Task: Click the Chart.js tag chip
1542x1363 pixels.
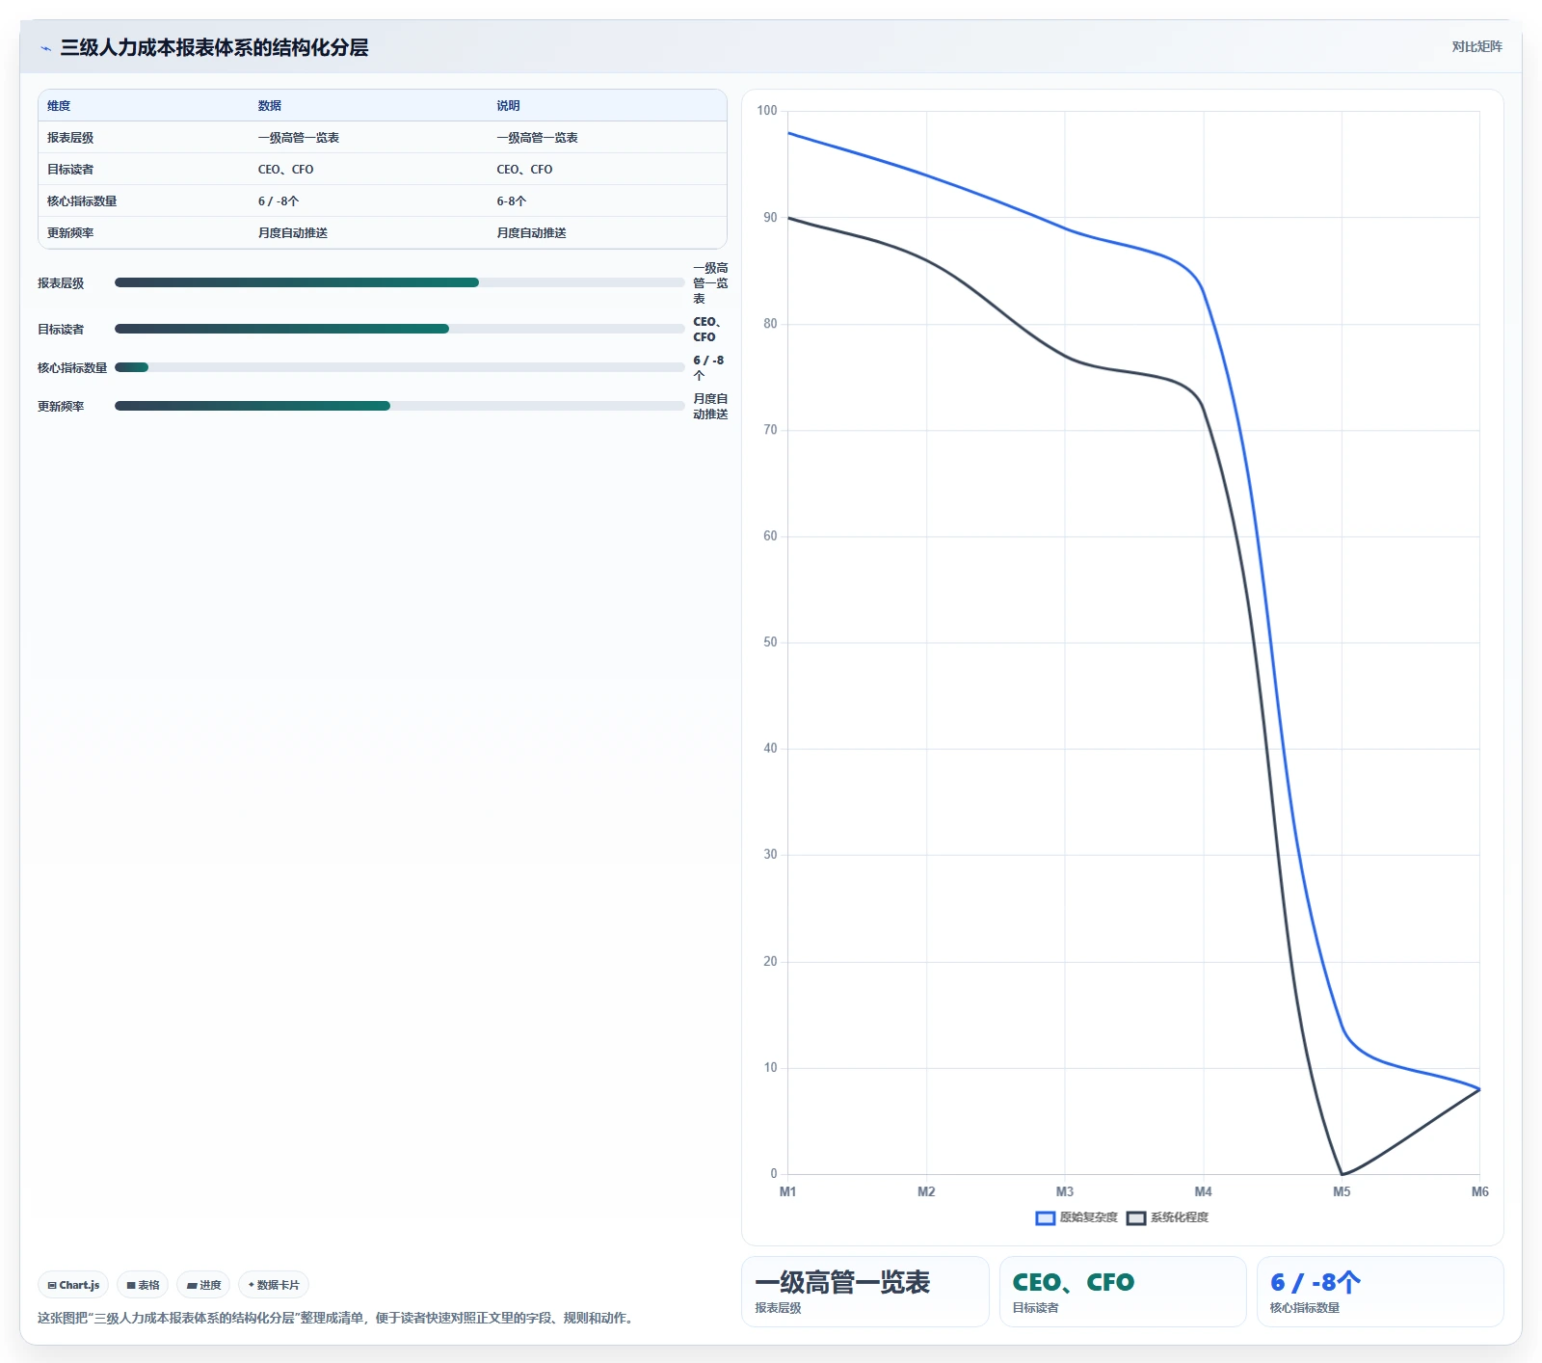Action: [x=73, y=1285]
